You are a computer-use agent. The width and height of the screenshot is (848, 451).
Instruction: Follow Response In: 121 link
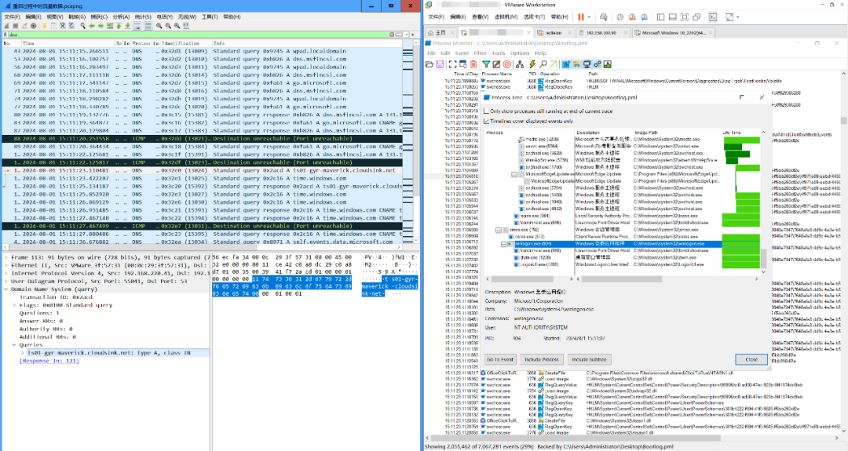pyautogui.click(x=49, y=361)
